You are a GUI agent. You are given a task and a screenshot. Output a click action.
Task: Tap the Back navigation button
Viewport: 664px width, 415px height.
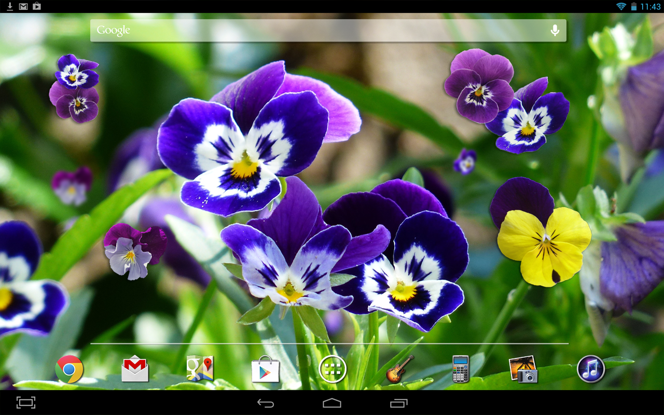[266, 403]
